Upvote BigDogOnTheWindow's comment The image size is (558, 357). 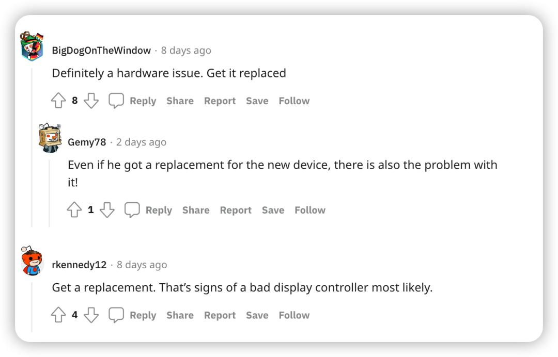(58, 101)
